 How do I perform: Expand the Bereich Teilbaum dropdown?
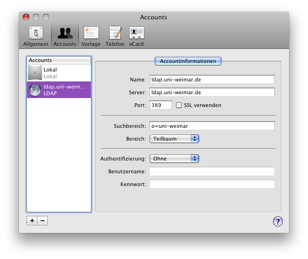(174, 139)
